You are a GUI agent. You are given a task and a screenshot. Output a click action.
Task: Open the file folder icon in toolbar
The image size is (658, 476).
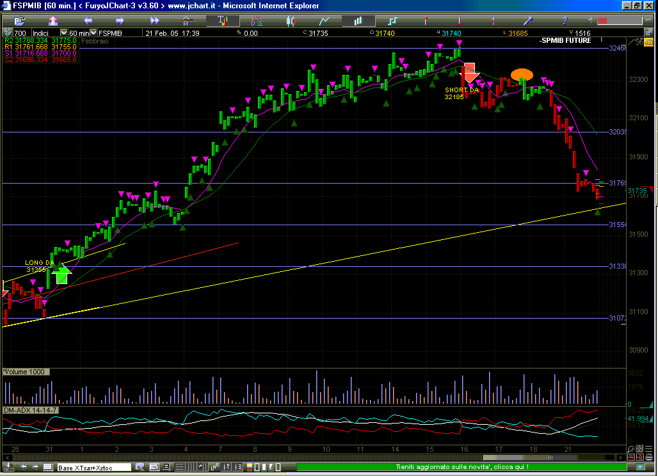18,20
